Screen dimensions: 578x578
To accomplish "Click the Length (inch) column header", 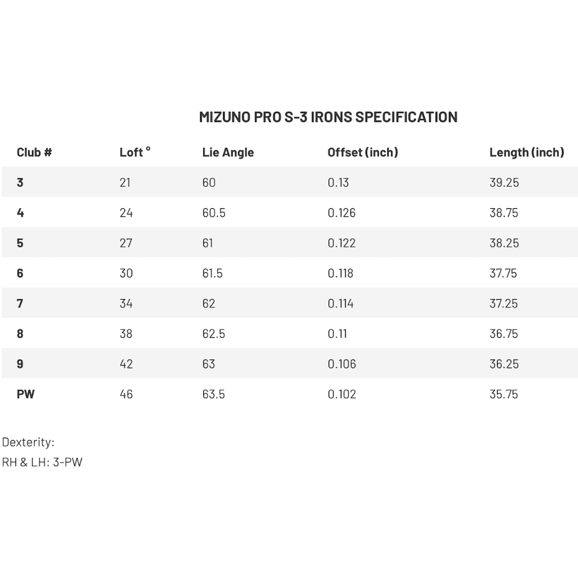I will 527,153.
